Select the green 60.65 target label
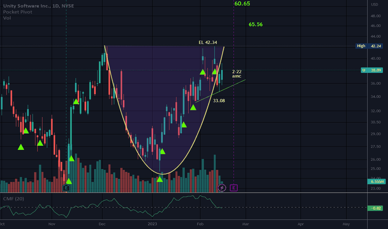This screenshot has height=229, width=388. (x=242, y=3)
